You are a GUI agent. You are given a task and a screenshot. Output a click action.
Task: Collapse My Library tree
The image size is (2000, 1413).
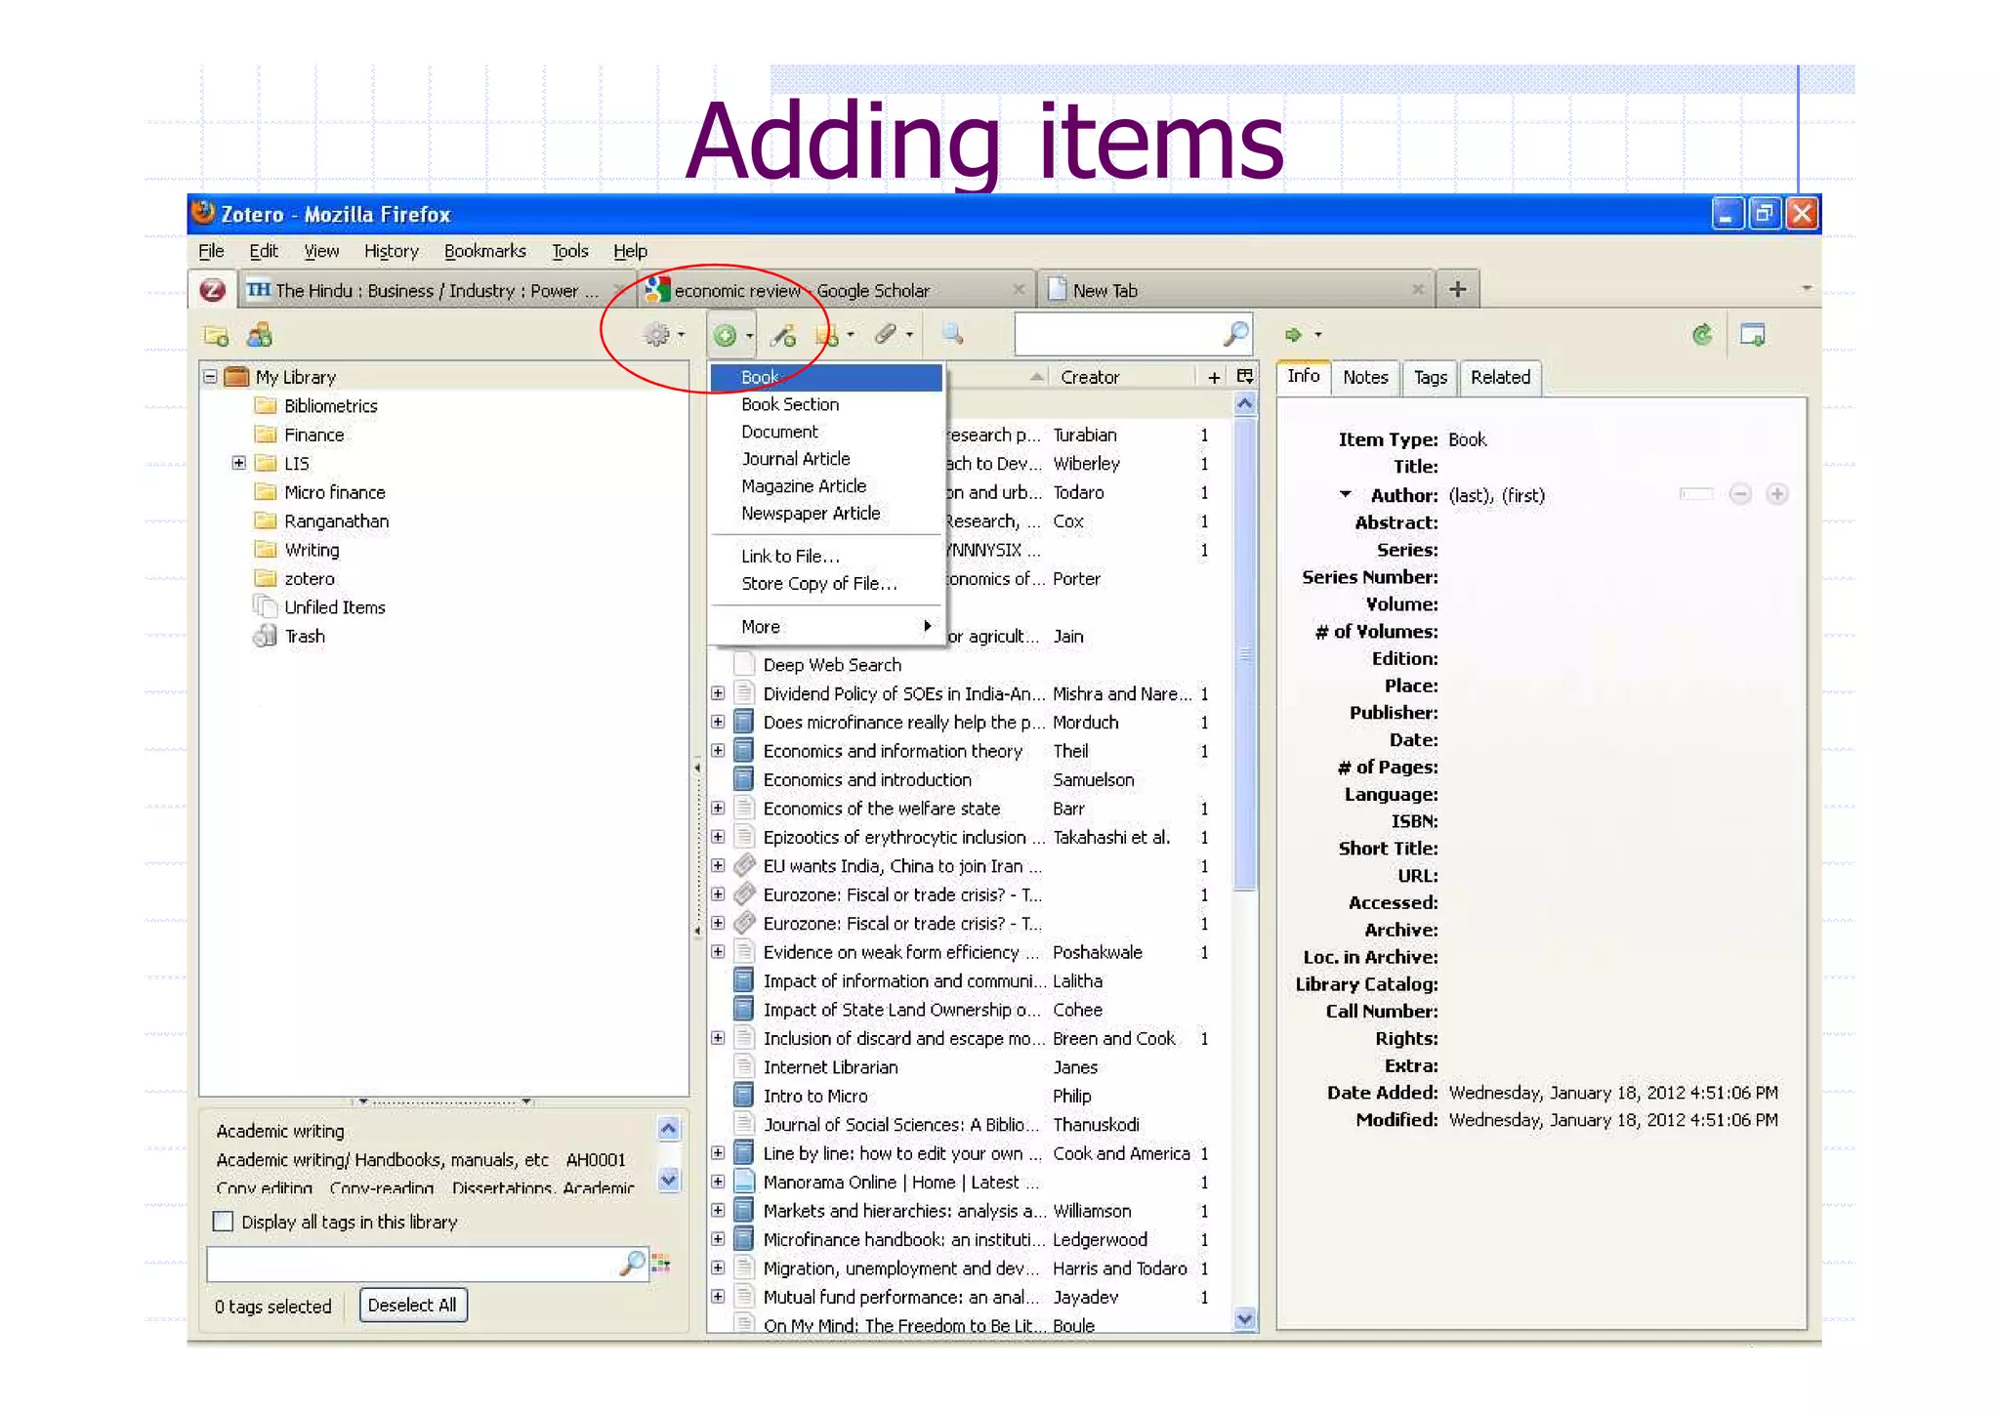(210, 376)
